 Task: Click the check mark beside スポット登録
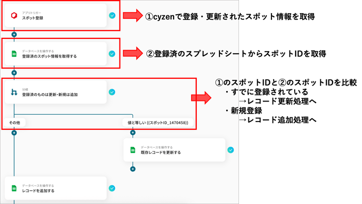click(112, 15)
